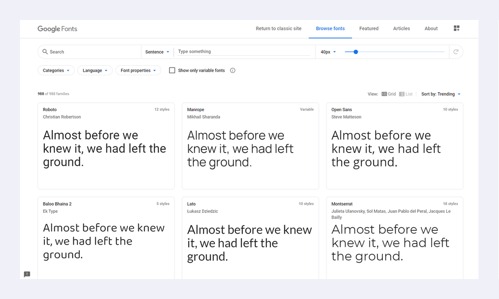Screen dimensions: 499x299
Task: Open the Articles tab
Action: (x=401, y=28)
